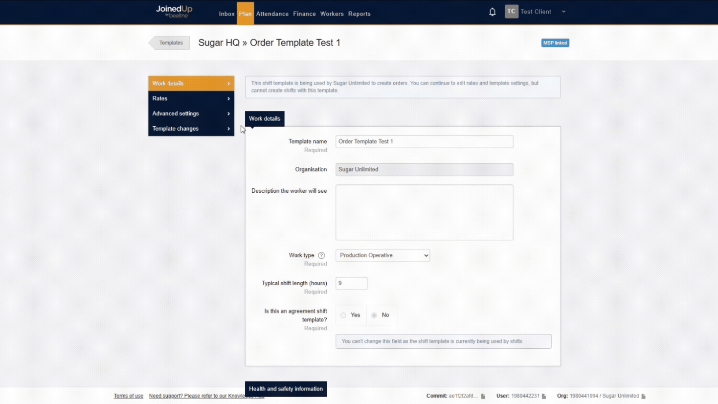Expand the Test Client account menu

563,12
